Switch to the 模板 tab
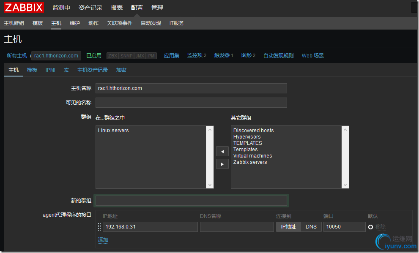419x253 pixels. 32,70
